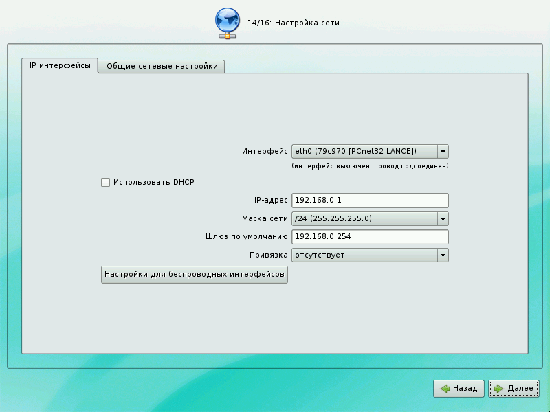Go back with the Назад button
The image size is (550, 412).
(x=459, y=389)
